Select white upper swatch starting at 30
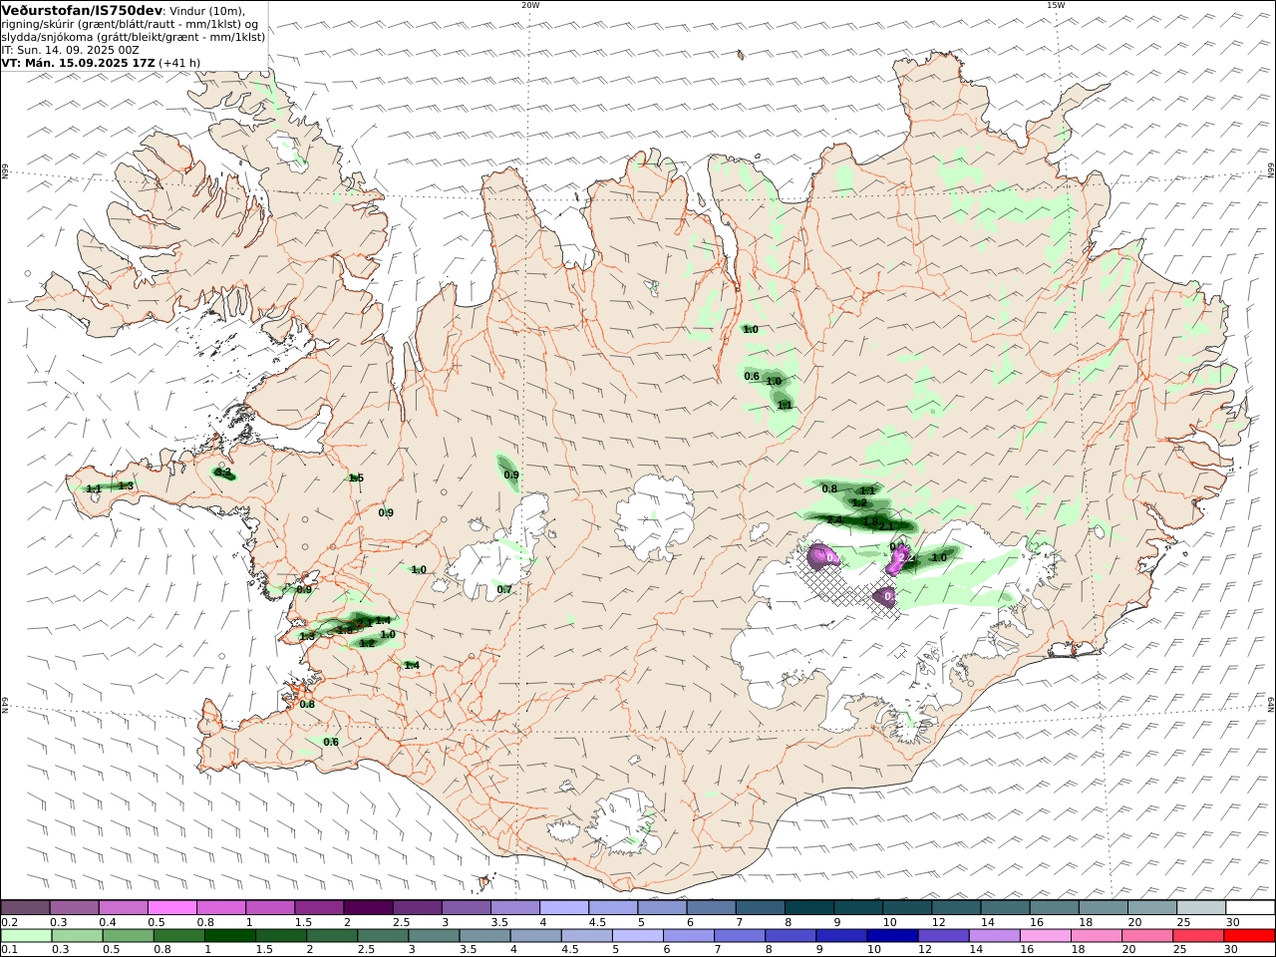The width and height of the screenshot is (1276, 957). click(x=1250, y=907)
